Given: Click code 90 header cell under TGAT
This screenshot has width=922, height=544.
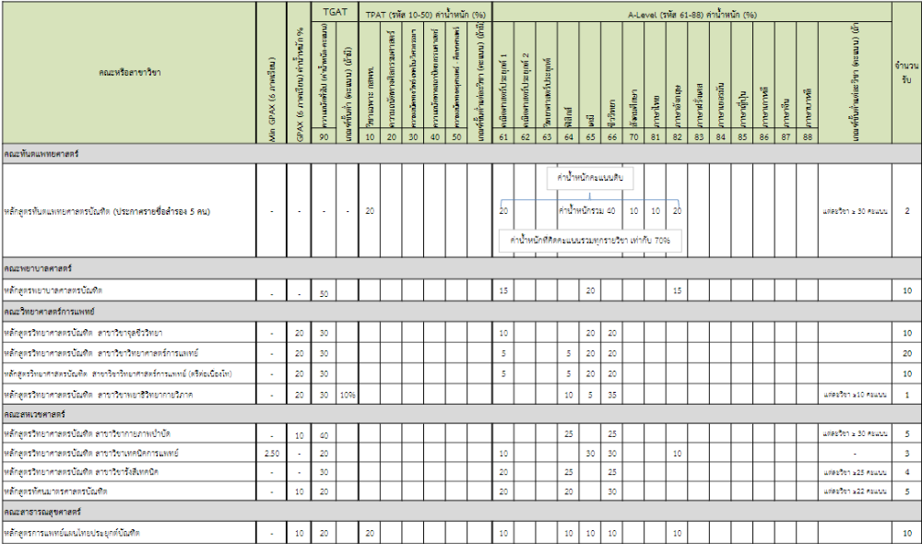Looking at the screenshot, I should tap(324, 136).
